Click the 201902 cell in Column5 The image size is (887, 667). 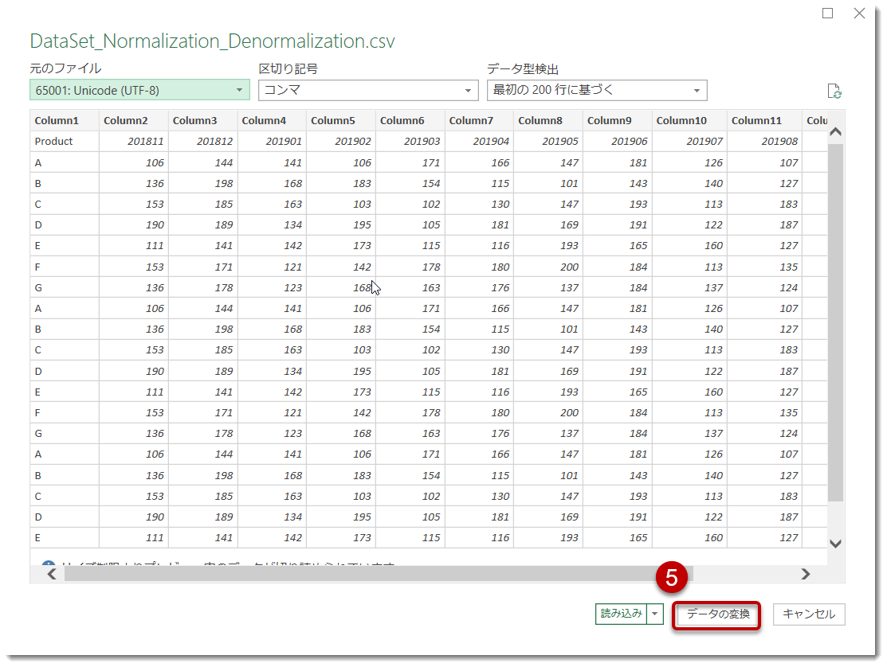[340, 142]
